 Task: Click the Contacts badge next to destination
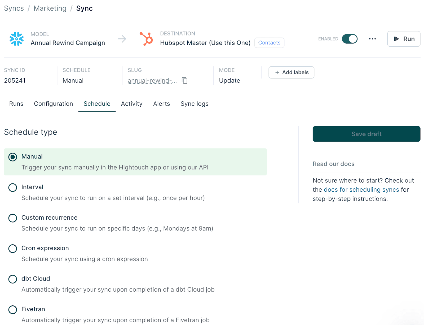[269, 43]
